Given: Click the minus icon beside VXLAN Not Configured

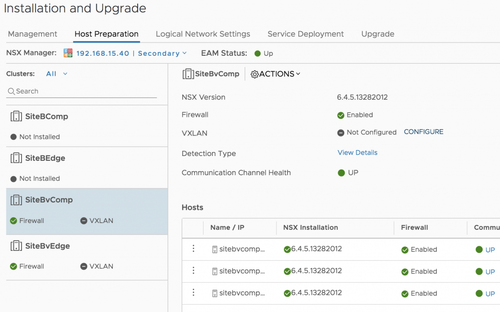Looking at the screenshot, I should point(341,133).
